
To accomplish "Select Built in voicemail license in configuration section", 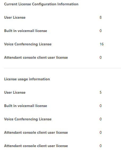I will 25,31.
